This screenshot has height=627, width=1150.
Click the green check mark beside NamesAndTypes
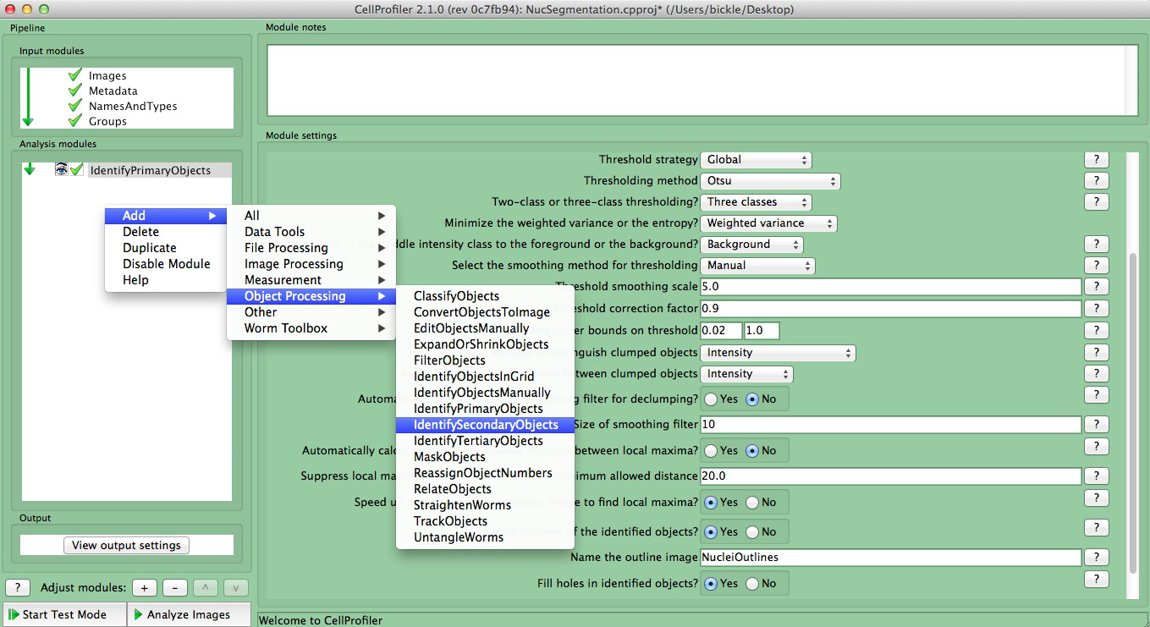click(75, 106)
